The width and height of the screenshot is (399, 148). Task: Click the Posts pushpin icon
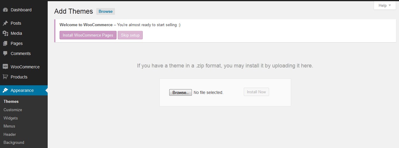[5, 23]
